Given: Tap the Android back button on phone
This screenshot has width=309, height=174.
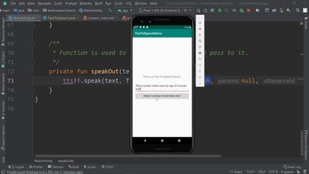Looking at the screenshot, I should pyautogui.click(x=145, y=141).
